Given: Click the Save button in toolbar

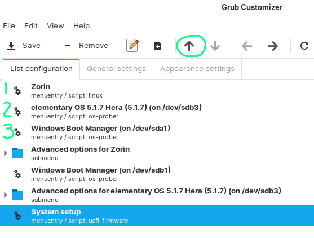Looking at the screenshot, I should click(x=24, y=46).
